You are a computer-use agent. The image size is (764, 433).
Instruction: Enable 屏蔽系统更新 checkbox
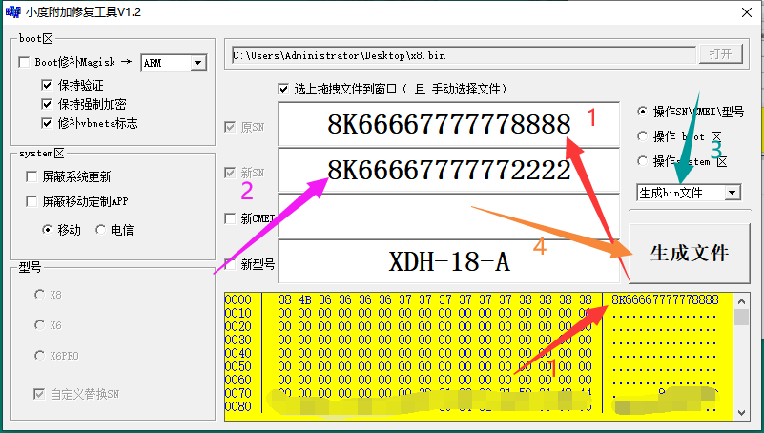(31, 176)
